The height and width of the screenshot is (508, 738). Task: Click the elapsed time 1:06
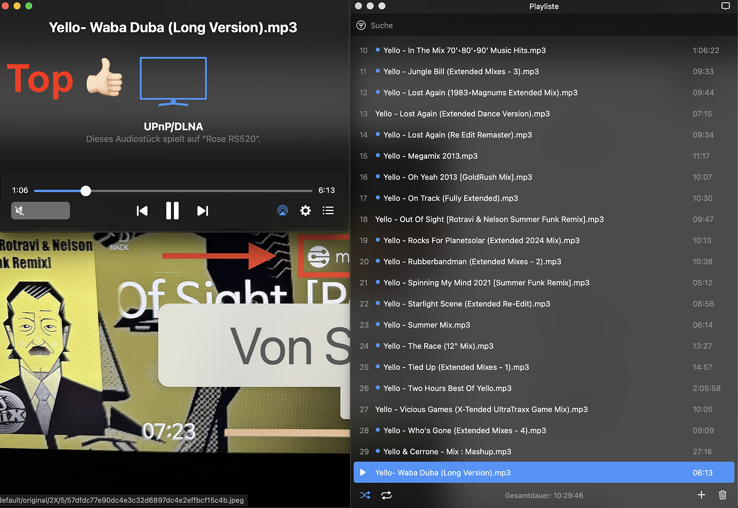[20, 190]
